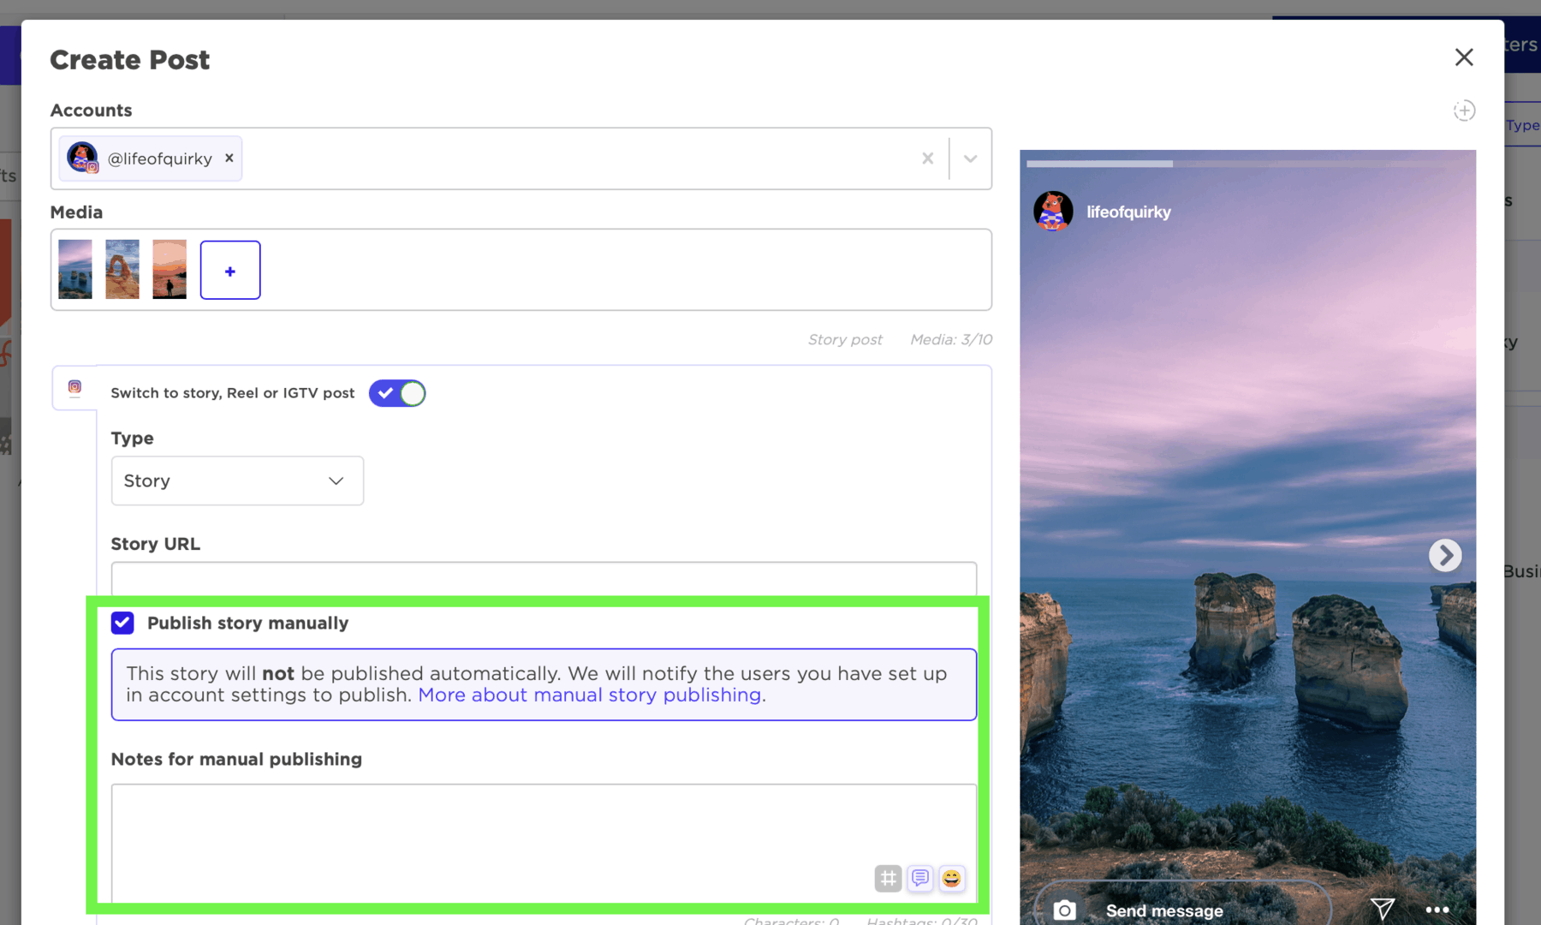Viewport: 1541px width, 925px height.
Task: Open the Type dropdown showing Story
Action: pos(237,480)
